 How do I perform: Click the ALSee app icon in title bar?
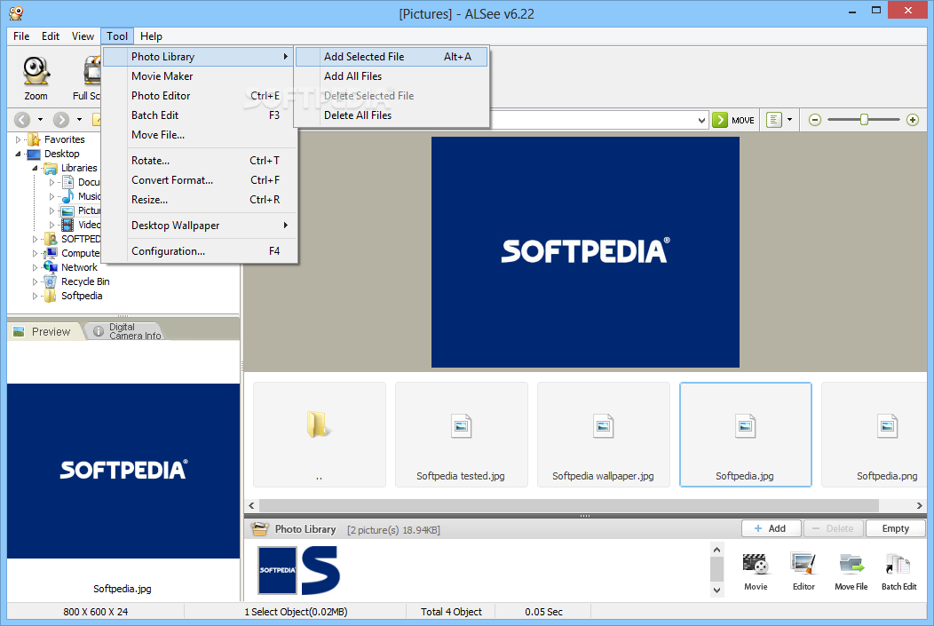click(x=16, y=12)
